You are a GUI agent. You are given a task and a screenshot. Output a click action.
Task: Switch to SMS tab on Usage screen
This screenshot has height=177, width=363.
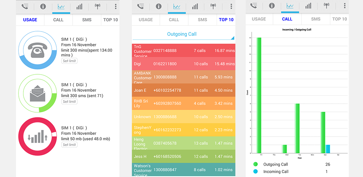coord(87,20)
